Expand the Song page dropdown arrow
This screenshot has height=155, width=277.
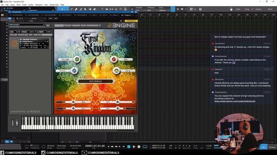pos(252,9)
